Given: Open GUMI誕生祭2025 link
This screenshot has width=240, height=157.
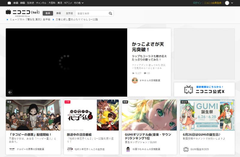Looking at the screenshot, I should point(199,149).
